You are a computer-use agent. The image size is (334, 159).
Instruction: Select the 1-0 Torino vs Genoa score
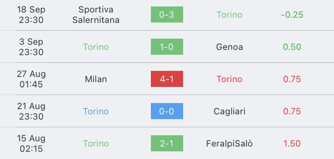tap(167, 47)
